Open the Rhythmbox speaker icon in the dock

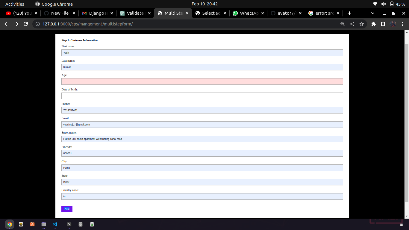pos(21,224)
